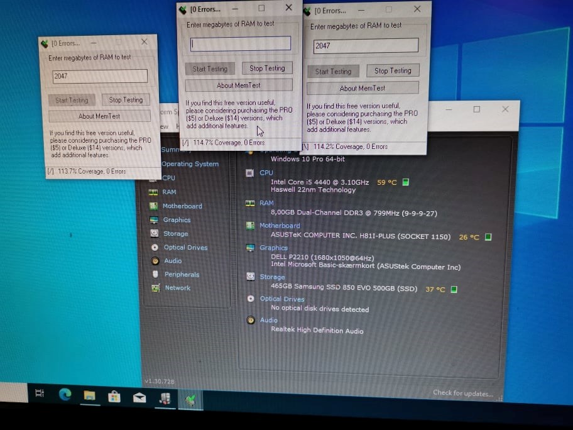Select Audio in the Speccy sidebar

tap(173, 261)
